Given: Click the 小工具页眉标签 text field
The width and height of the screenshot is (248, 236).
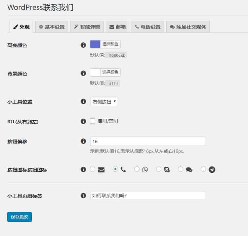Looking at the screenshot, I should pos(148,196).
